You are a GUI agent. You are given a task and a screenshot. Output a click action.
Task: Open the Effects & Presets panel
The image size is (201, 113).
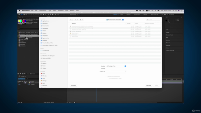[x=170, y=35]
